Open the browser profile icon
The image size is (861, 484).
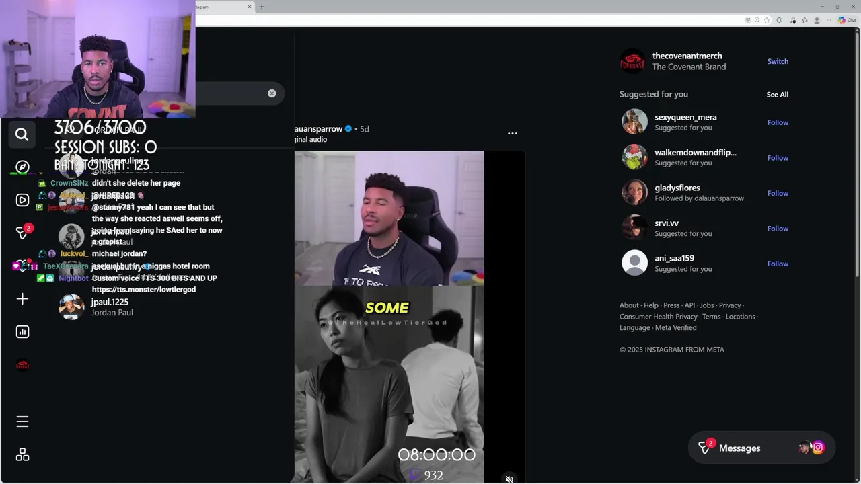(x=817, y=20)
